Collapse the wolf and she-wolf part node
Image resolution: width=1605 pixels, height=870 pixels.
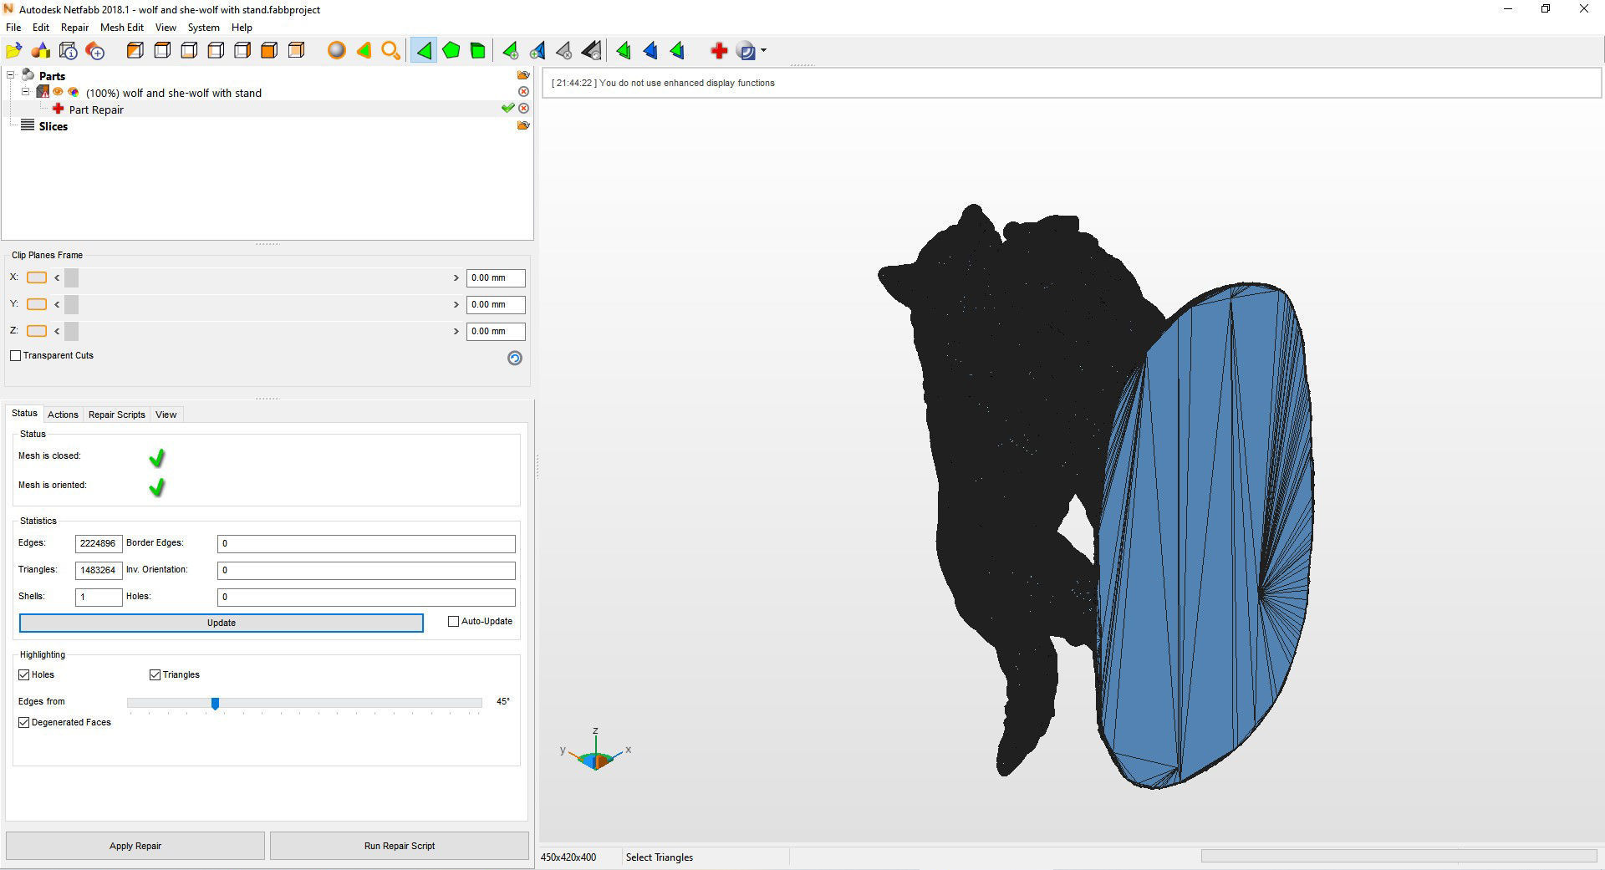click(26, 92)
